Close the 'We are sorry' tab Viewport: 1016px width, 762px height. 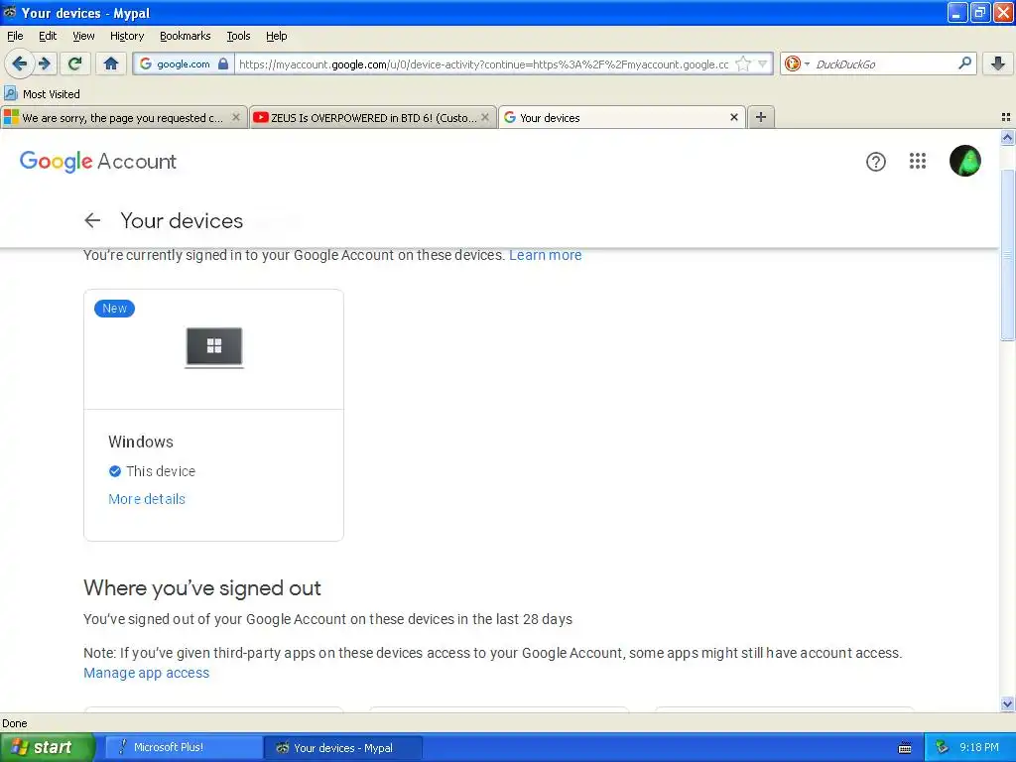coord(236,117)
